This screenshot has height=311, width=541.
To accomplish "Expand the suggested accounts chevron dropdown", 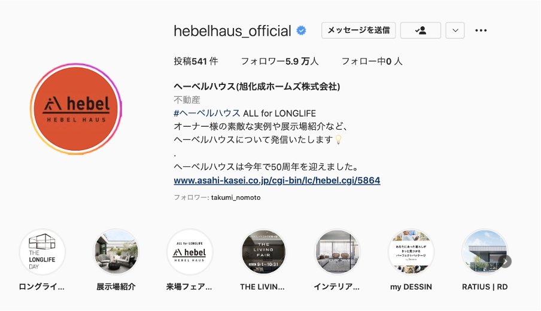I will point(455,31).
